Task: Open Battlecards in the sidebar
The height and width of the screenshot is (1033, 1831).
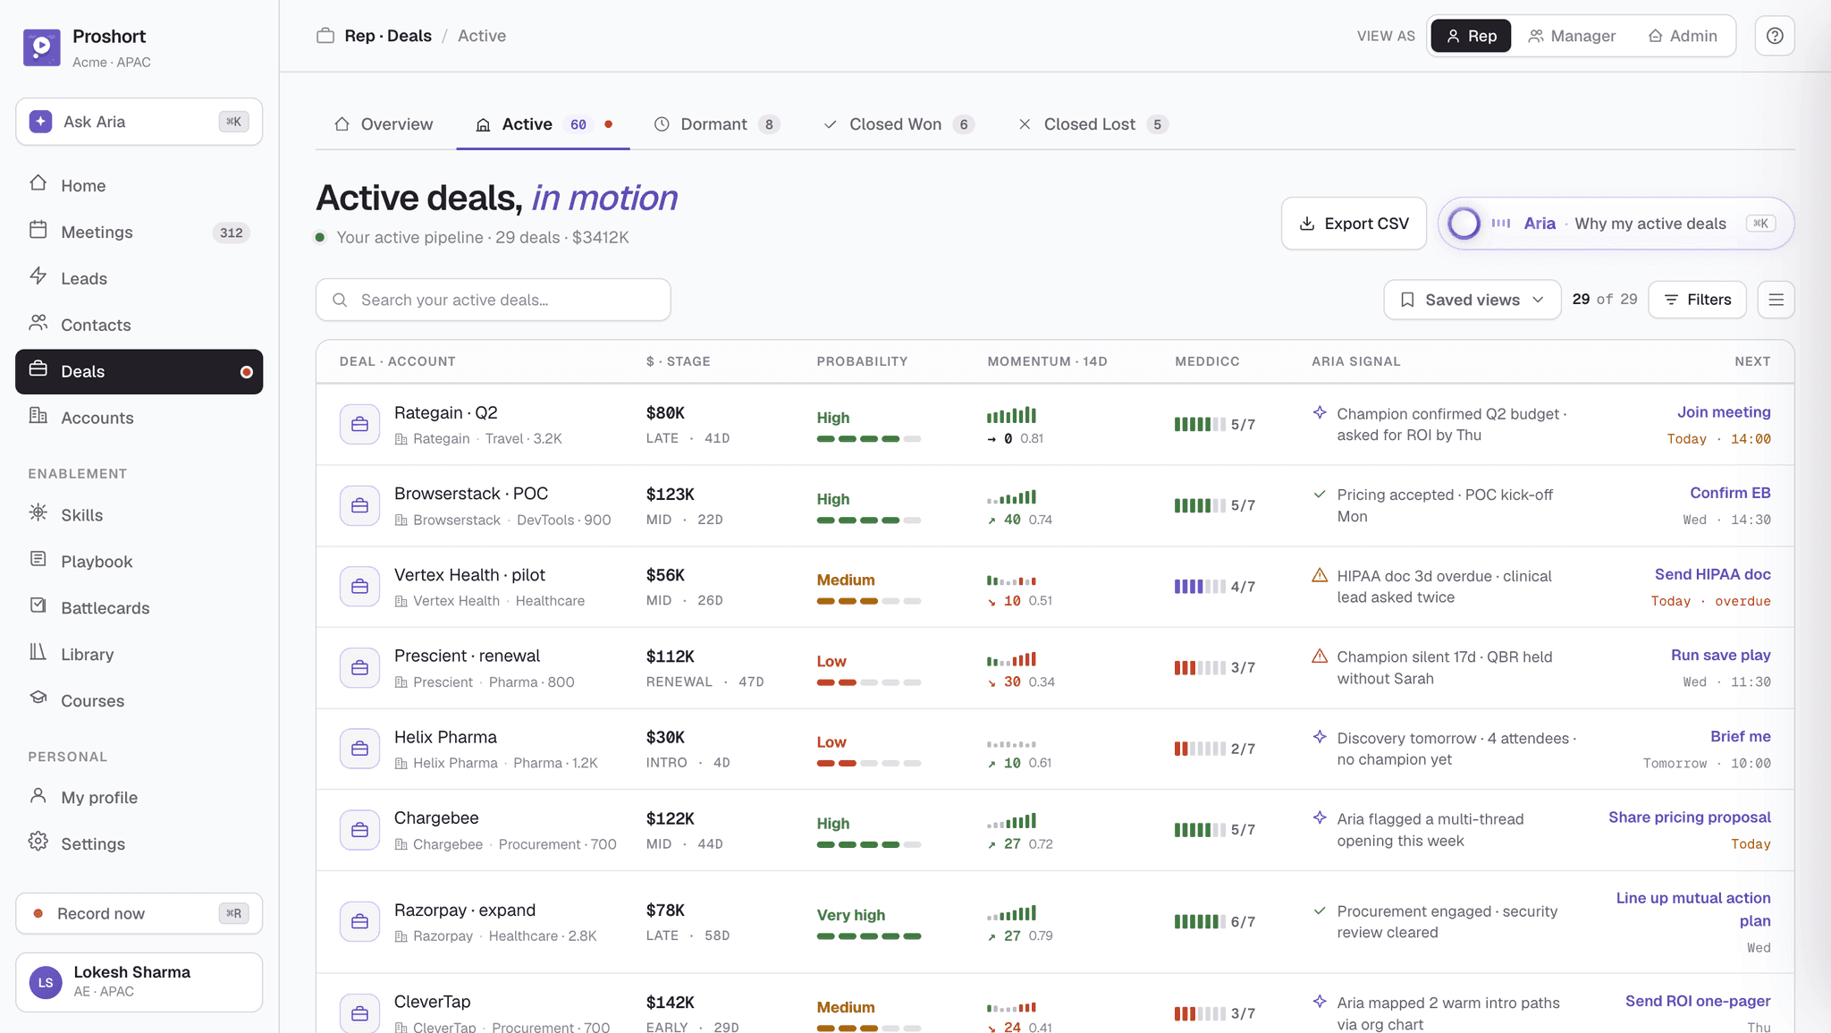Action: [139, 607]
